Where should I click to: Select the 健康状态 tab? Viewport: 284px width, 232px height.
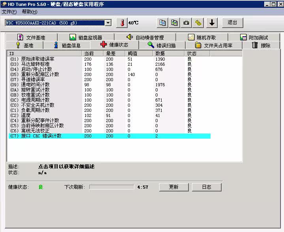click(x=114, y=45)
